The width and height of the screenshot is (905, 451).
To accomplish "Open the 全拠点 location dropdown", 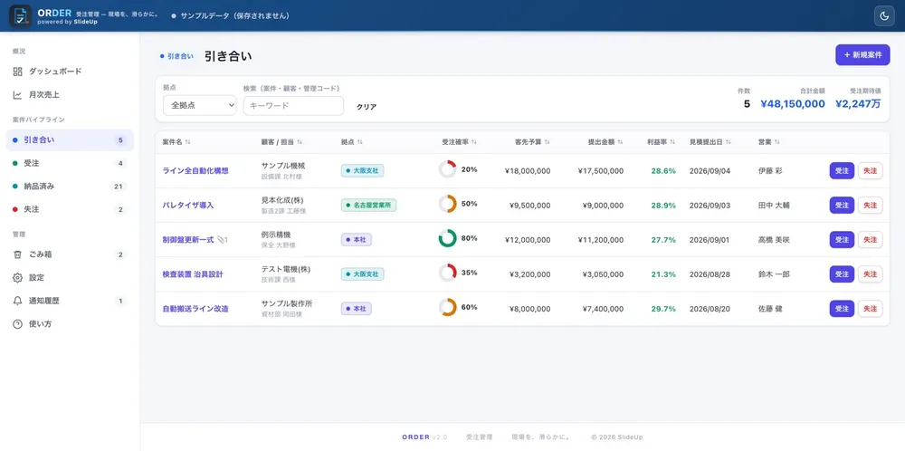I will (200, 106).
